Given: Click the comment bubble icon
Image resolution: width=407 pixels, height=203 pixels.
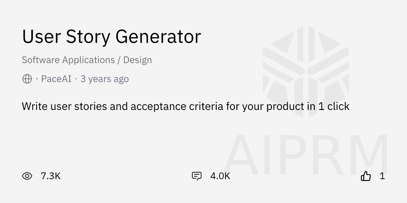Looking at the screenshot, I should coord(197,176).
